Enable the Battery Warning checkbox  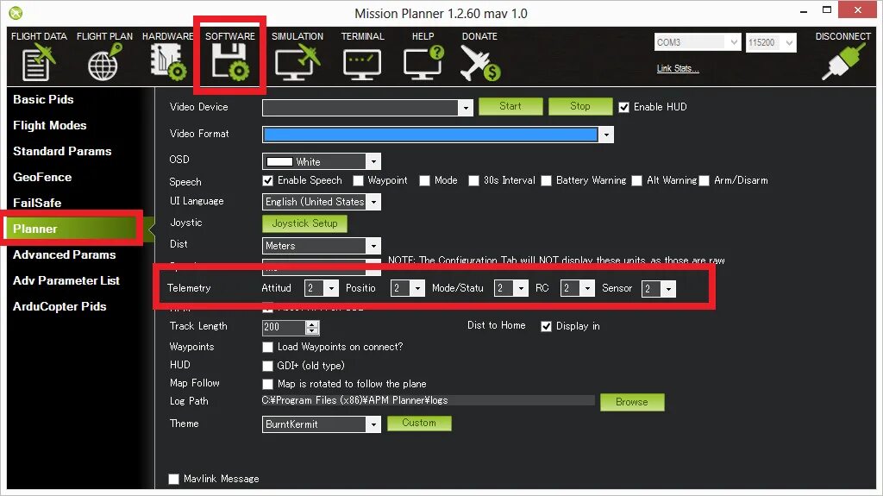[546, 180]
